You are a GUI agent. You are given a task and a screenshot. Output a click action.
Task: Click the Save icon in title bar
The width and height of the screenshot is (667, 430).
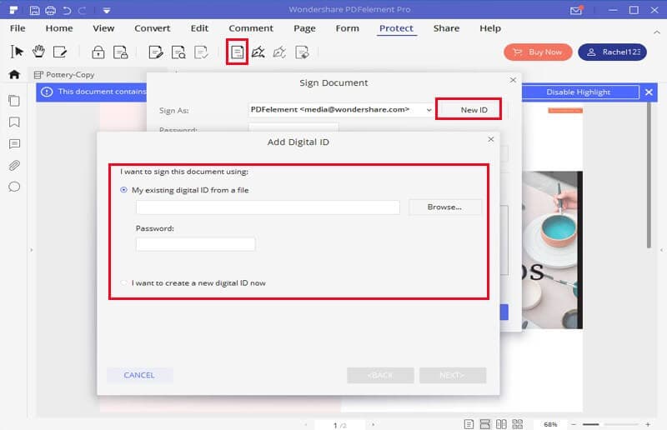[34, 10]
